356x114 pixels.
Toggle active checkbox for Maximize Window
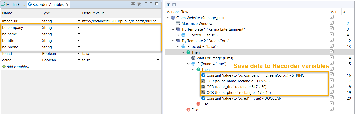point(332,23)
